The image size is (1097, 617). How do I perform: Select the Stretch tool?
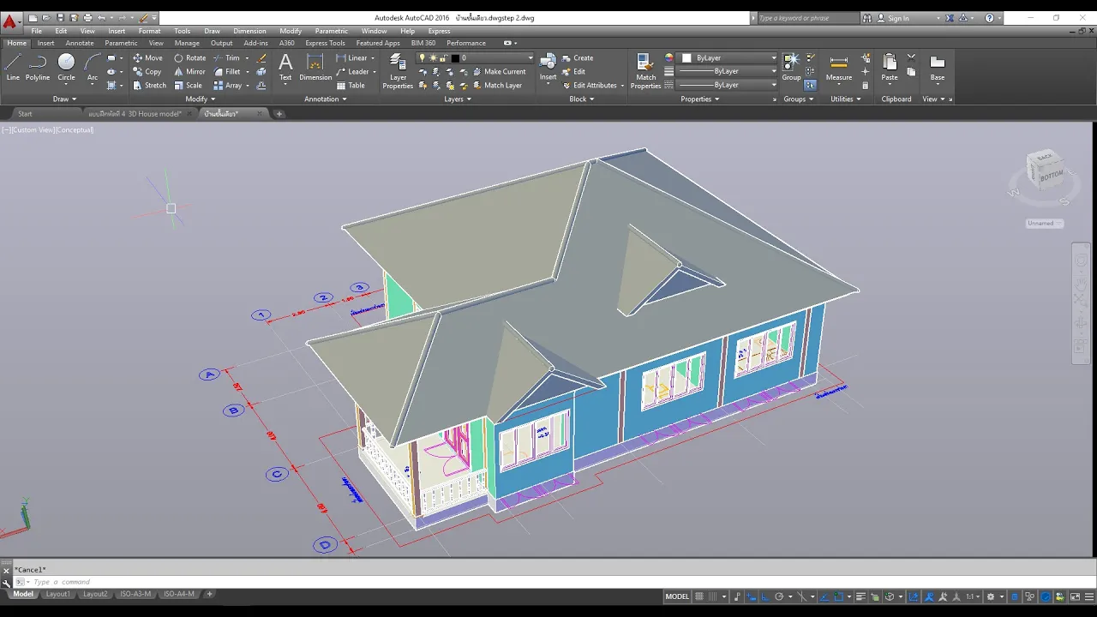pos(149,86)
